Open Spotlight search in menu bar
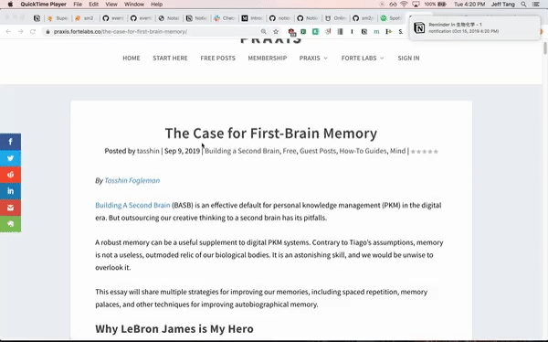The width and height of the screenshot is (548, 342). pos(523,5)
